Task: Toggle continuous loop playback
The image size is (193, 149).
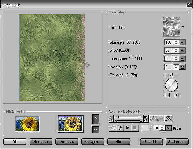Action: [119, 128]
